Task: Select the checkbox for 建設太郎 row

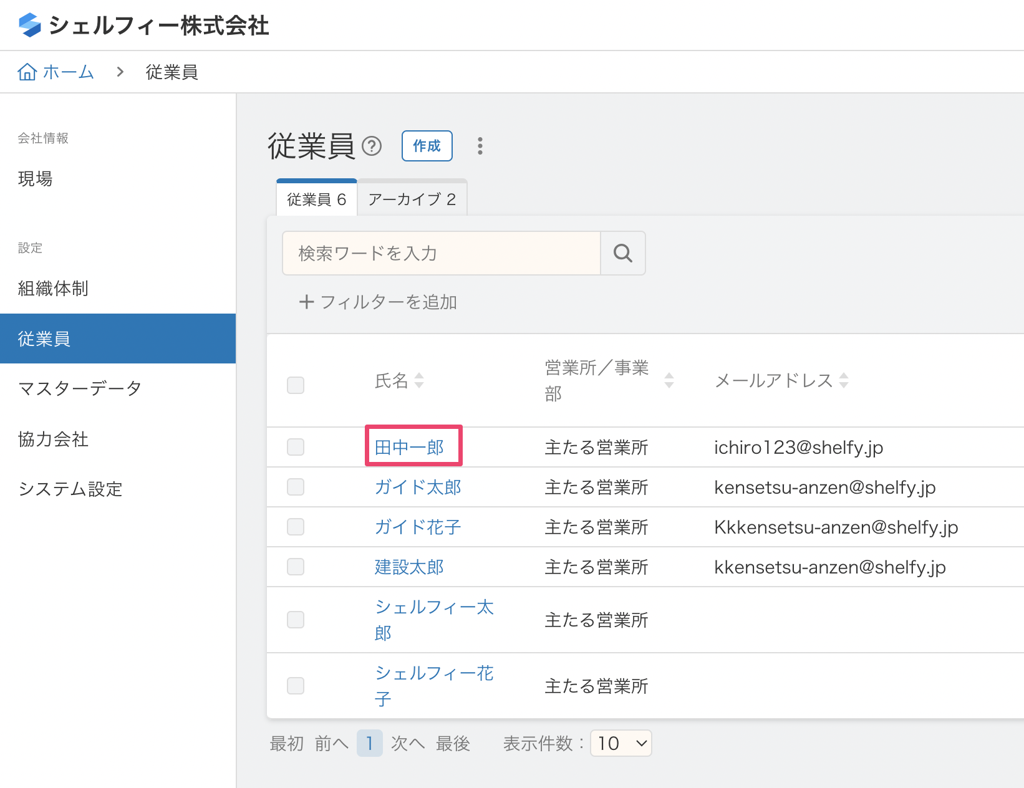Action: pos(296,567)
